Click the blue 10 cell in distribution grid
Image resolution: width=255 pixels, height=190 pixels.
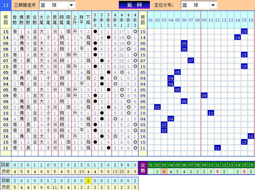tap(211, 113)
